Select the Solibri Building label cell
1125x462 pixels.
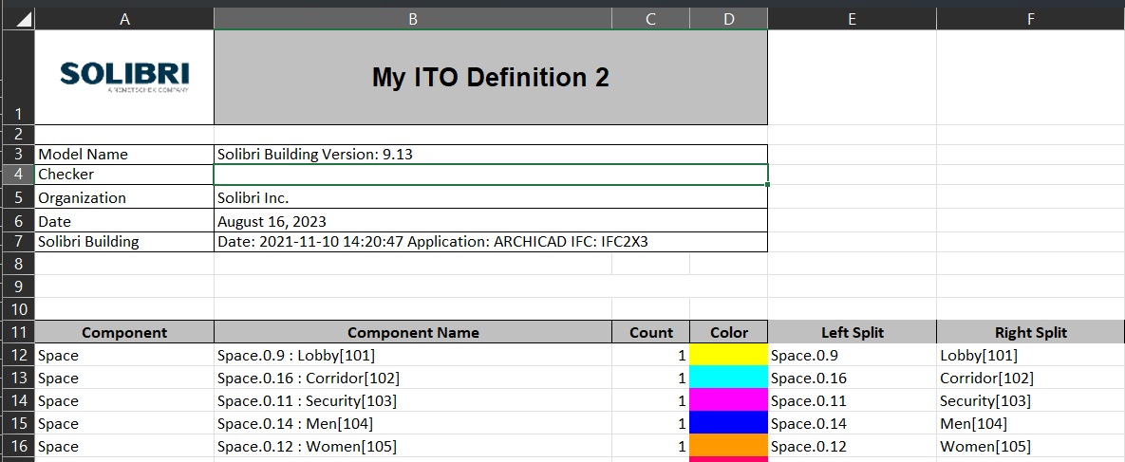click(124, 242)
